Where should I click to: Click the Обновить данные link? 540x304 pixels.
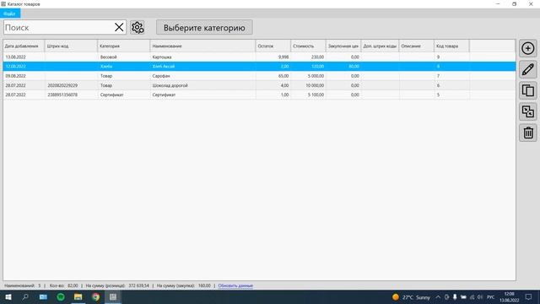pos(235,285)
